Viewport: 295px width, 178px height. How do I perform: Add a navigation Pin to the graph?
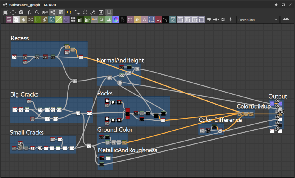230,20
